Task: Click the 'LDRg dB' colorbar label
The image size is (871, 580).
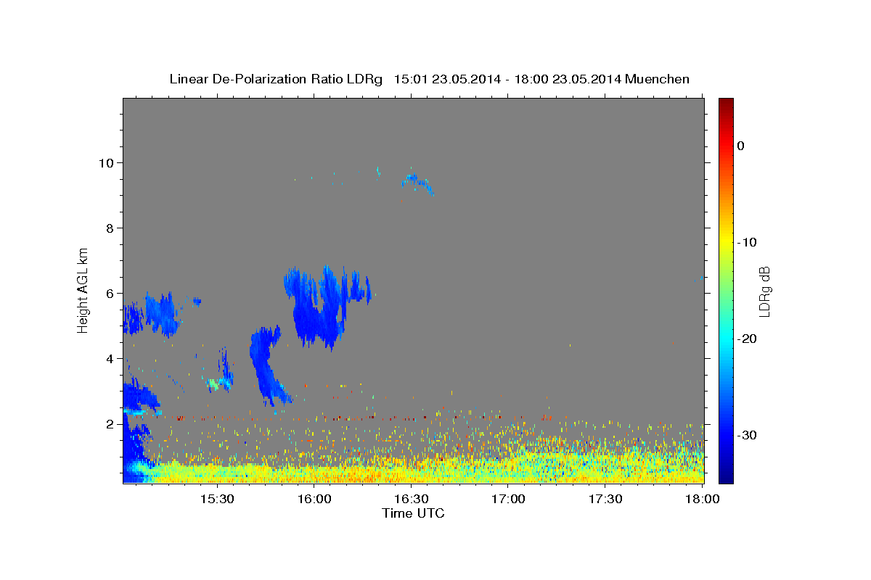Action: tap(764, 291)
